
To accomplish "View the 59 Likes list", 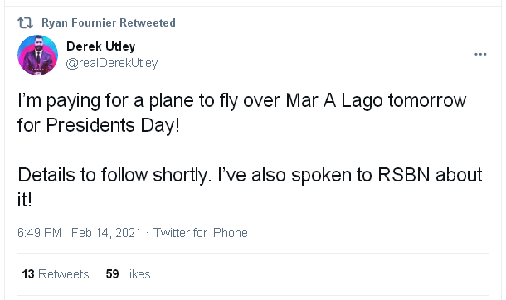I will (128, 274).
